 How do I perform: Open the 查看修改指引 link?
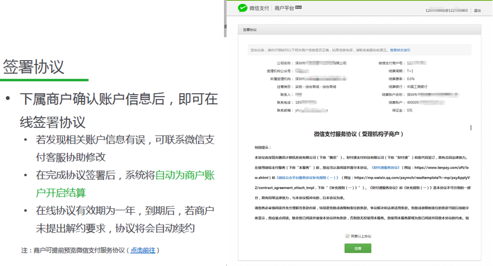400,50
